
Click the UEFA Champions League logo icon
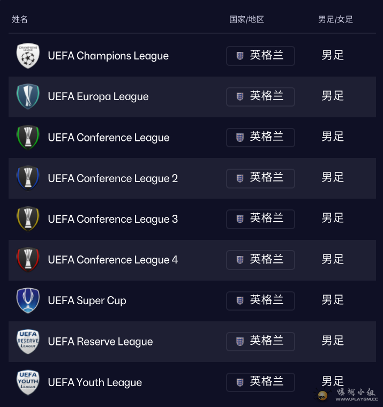coord(28,56)
